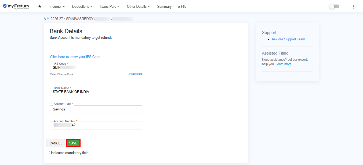Cancel bank details editing
363x165 pixels.
tap(56, 143)
